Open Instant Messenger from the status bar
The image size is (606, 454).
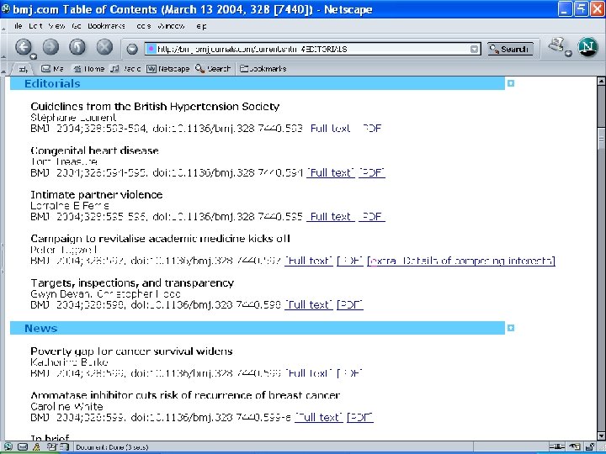pos(37,447)
